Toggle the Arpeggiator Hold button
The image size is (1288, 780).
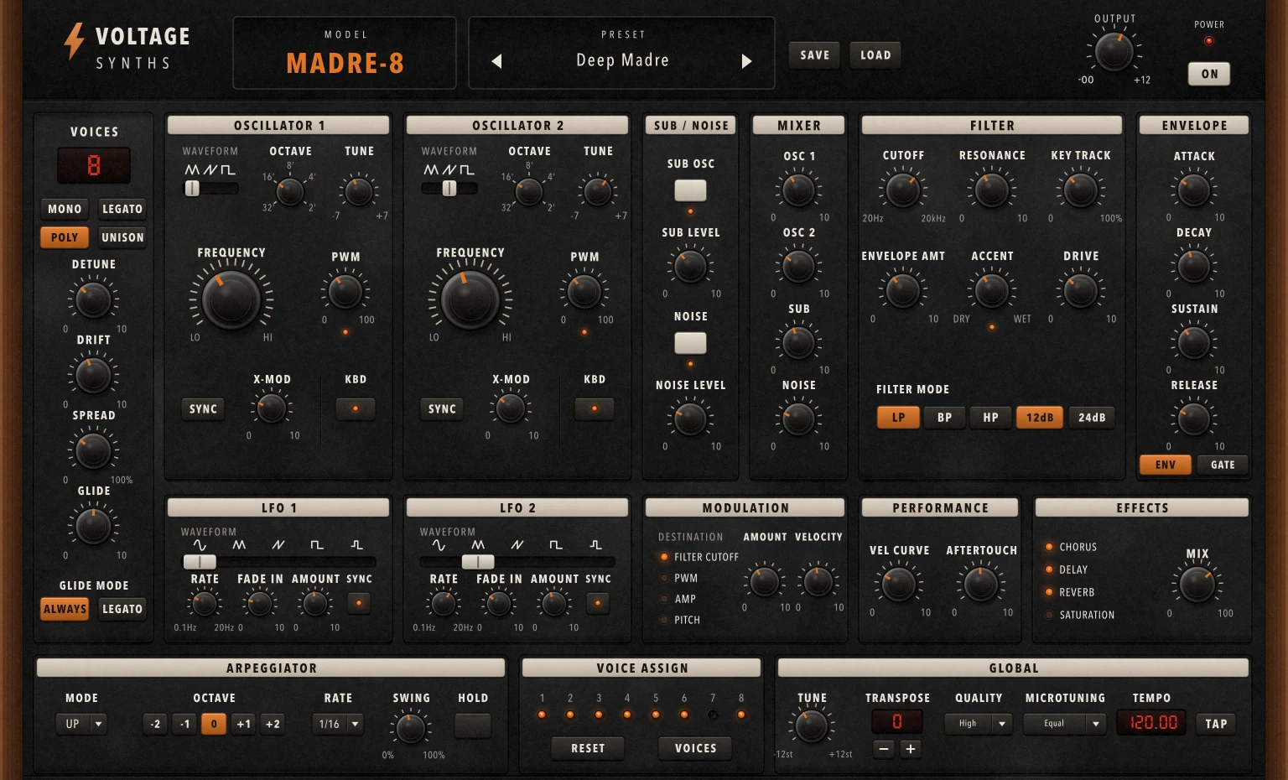point(473,725)
